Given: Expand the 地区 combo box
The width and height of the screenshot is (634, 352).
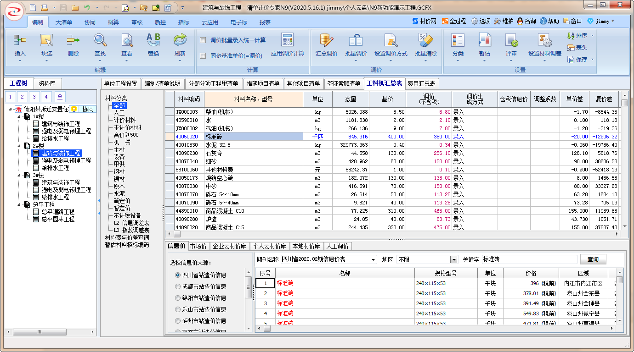Looking at the screenshot, I should pos(454,260).
